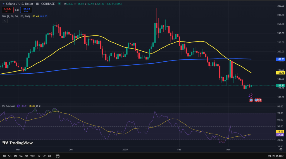Switch to the 1D time range

point(4,156)
